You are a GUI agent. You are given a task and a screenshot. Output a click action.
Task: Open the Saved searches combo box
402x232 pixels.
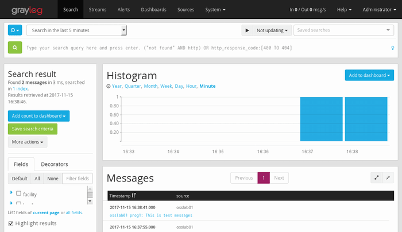pyautogui.click(x=343, y=30)
